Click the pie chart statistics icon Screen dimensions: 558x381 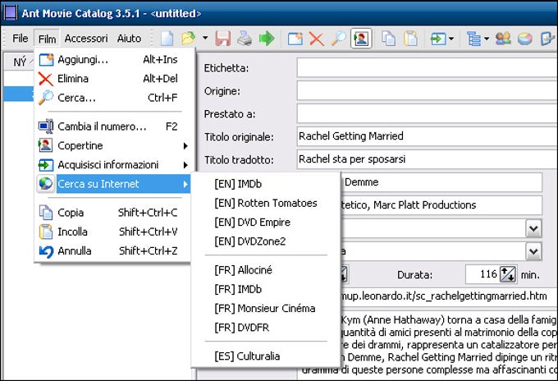(x=524, y=39)
